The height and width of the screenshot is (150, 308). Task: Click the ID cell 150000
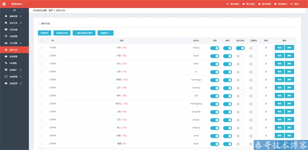53,80
